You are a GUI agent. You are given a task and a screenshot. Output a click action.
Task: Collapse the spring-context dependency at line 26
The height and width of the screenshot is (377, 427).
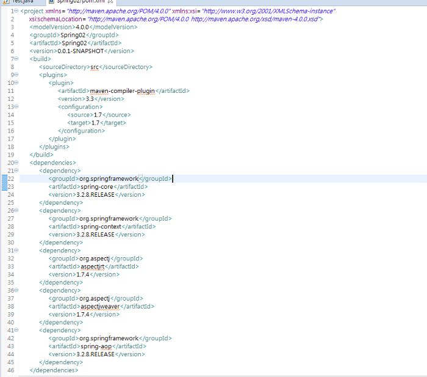16,210
